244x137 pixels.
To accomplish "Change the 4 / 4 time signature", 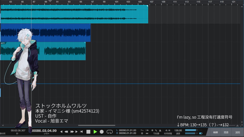I will pyautogui.click(x=168, y=130).
